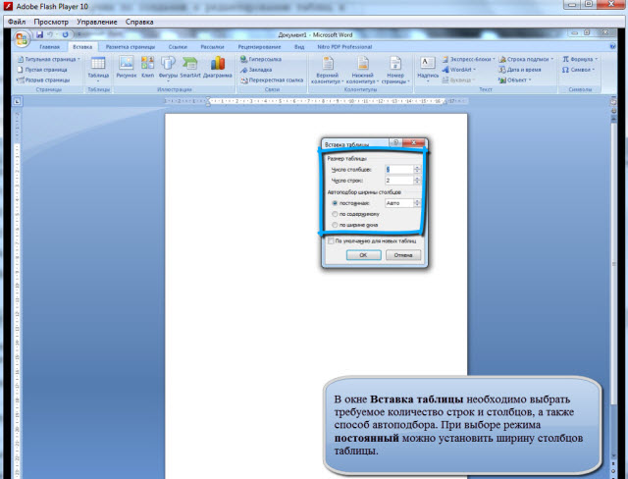The width and height of the screenshot is (628, 479).
Task: Insert a SmartArt graphic
Action: (x=189, y=67)
